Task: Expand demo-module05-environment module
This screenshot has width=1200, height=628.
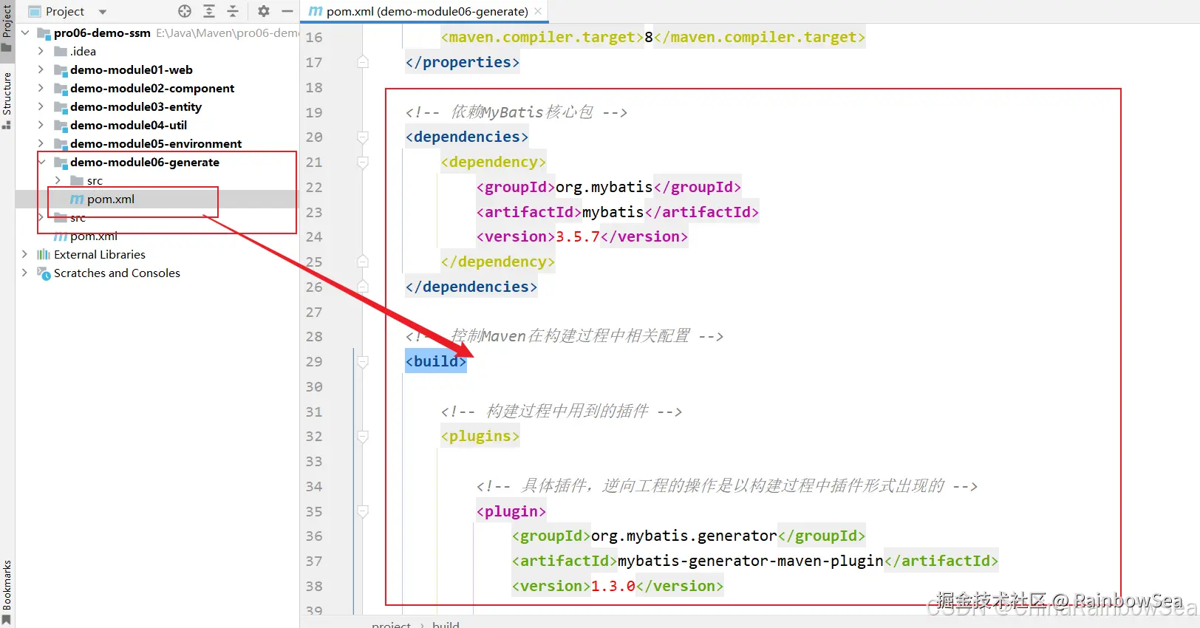Action: coord(41,143)
